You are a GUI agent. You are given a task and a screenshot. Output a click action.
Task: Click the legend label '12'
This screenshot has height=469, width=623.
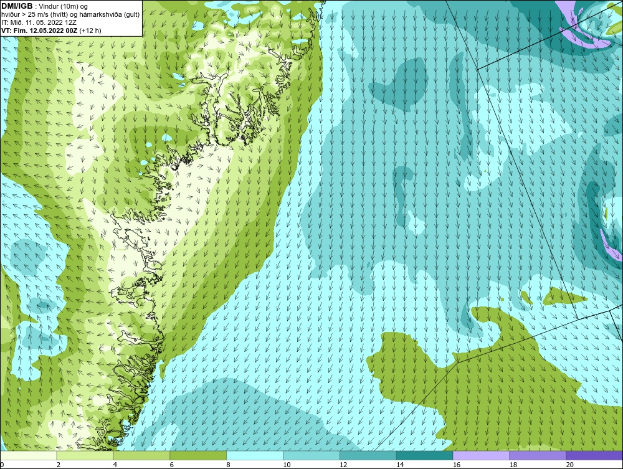coord(343,465)
